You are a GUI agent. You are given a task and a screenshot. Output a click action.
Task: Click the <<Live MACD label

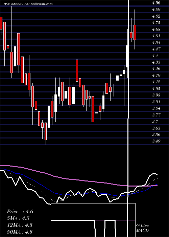coord(142,228)
